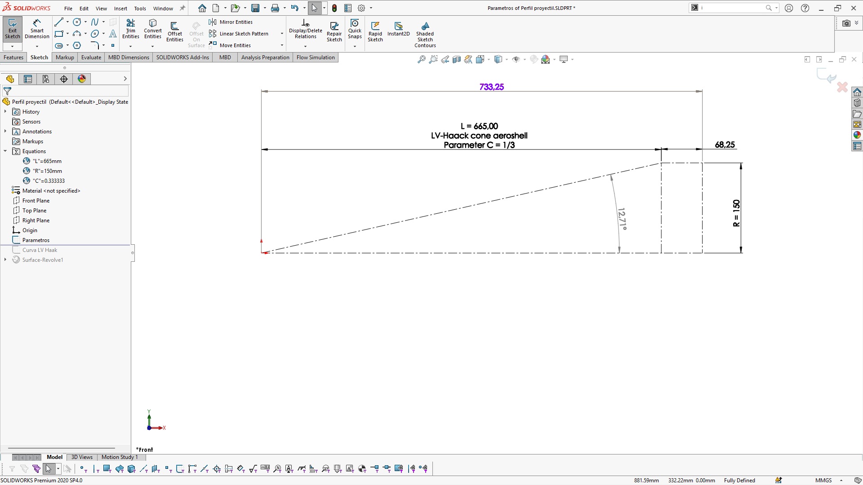This screenshot has height=485, width=863.
Task: Toggle Quick Snaps option
Action: 355,28
